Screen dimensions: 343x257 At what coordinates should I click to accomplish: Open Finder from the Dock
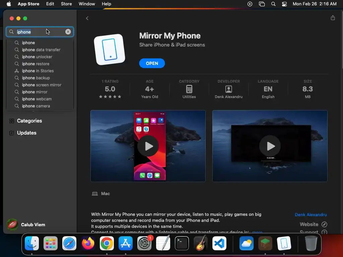[32, 243]
